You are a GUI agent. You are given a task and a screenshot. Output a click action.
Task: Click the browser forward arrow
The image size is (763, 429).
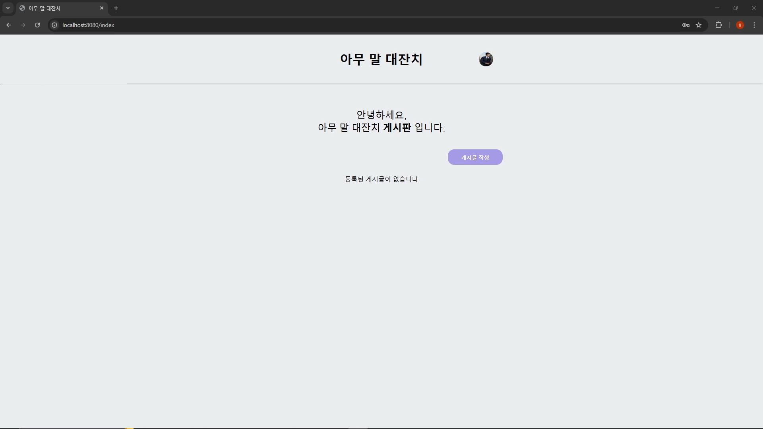point(23,25)
